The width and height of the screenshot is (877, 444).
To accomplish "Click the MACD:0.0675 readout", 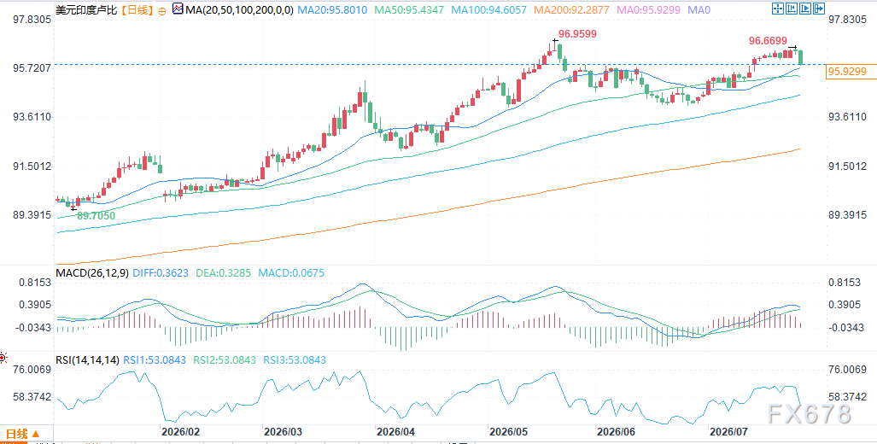I will click(290, 273).
